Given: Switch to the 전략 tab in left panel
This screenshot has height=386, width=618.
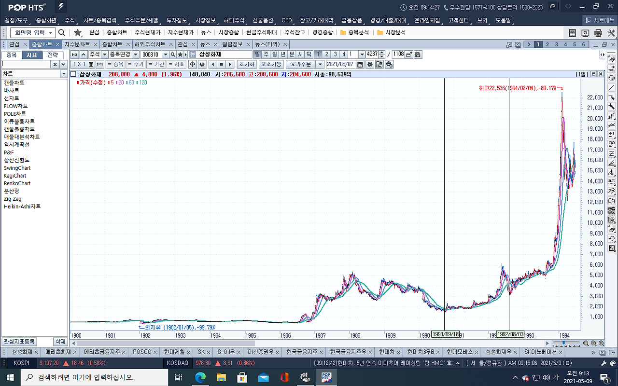Looking at the screenshot, I should [x=53, y=55].
